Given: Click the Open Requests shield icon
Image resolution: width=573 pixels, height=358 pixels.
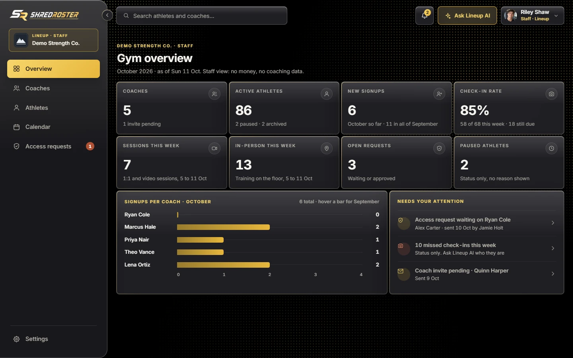Looking at the screenshot, I should 439,148.
